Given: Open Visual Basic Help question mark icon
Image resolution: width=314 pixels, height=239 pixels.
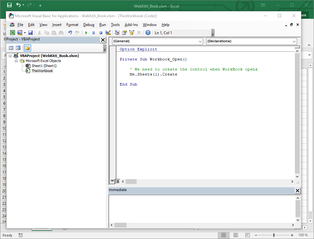Looking at the screenshot, I should click(x=148, y=33).
